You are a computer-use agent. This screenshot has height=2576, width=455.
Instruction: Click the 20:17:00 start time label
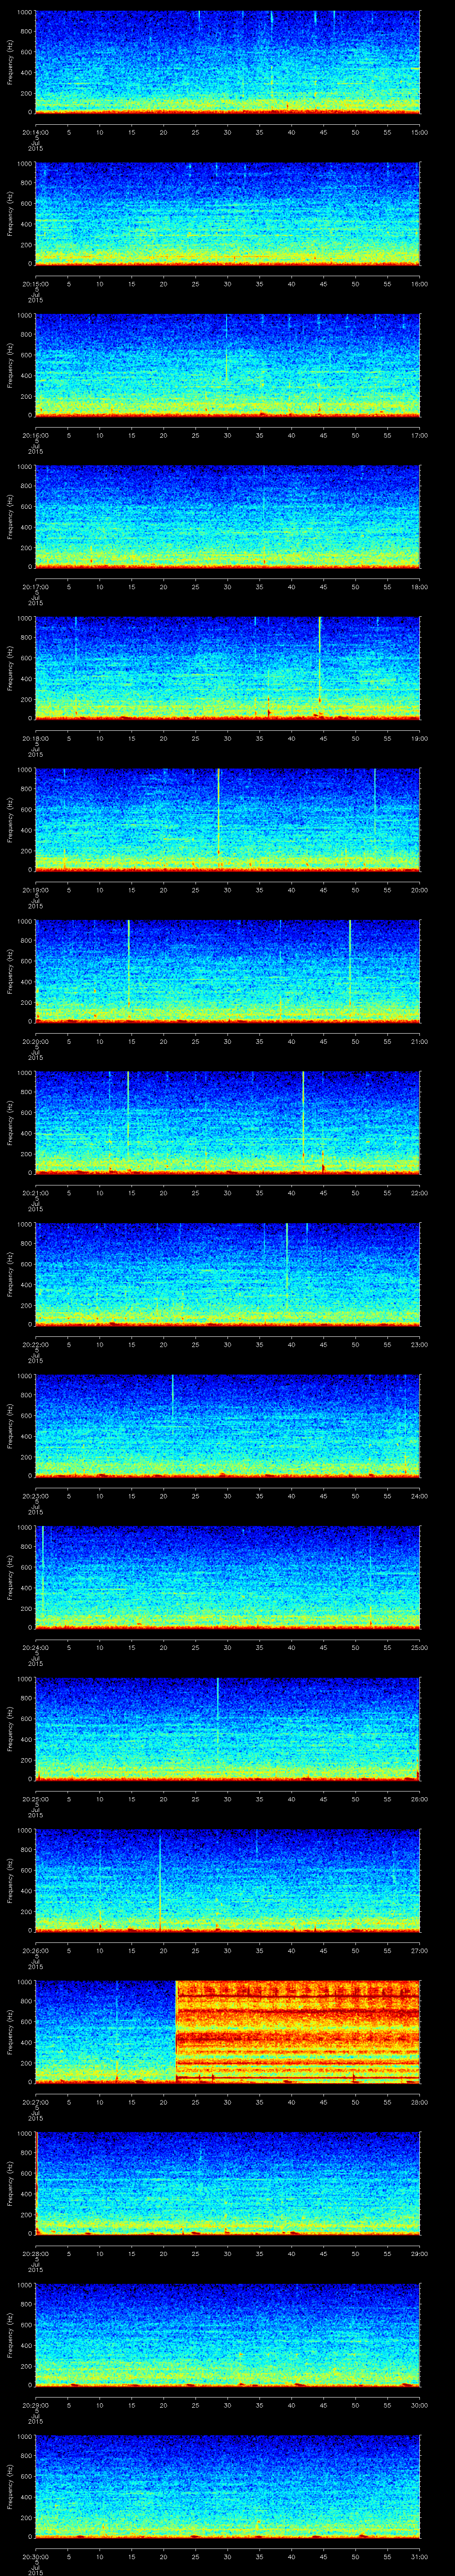click(x=35, y=587)
